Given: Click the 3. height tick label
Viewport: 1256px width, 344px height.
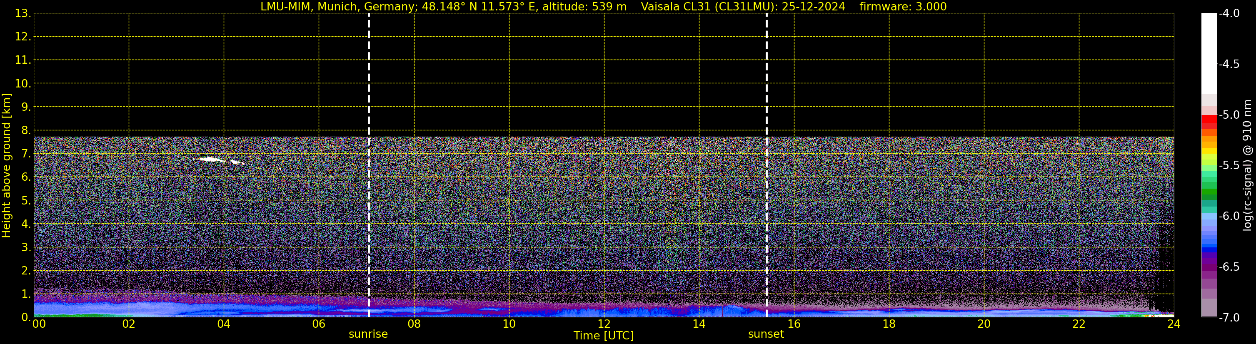Looking at the screenshot, I should (25, 247).
